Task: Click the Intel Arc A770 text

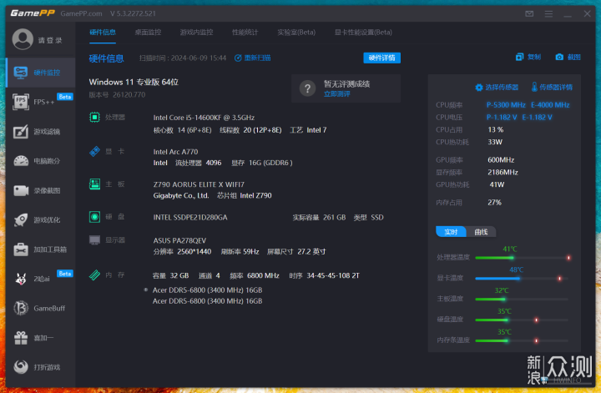Action: point(175,152)
